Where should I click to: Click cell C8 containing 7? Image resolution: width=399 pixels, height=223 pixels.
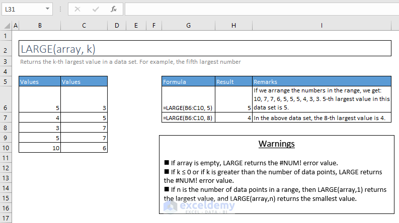84,128
